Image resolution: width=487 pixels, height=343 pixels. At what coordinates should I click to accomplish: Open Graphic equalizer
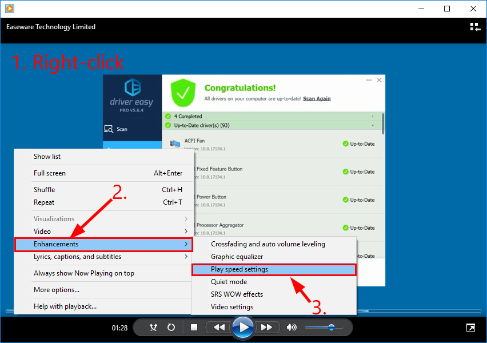point(274,257)
